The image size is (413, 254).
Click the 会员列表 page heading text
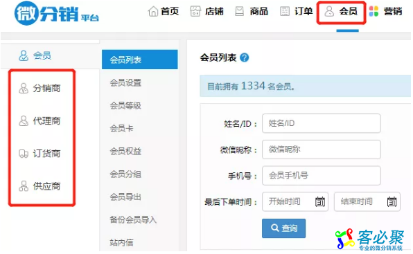218,57
